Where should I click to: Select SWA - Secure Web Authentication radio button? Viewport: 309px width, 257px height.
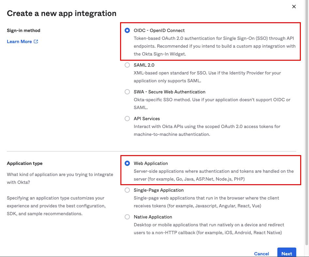(x=127, y=92)
